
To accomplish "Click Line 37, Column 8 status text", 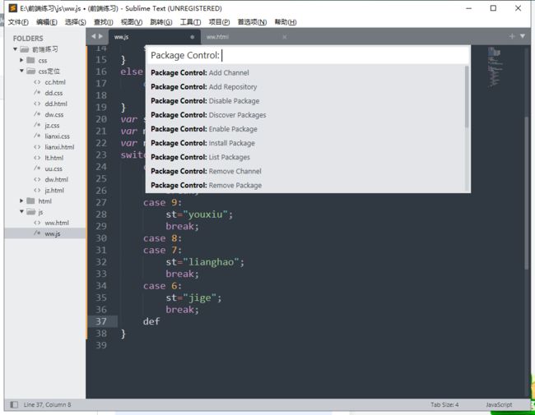I will tap(47, 405).
